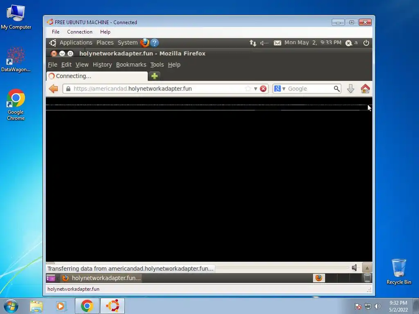Click Windows taskbar clock 9:32 PM
This screenshot has width=419, height=314.
click(x=398, y=306)
